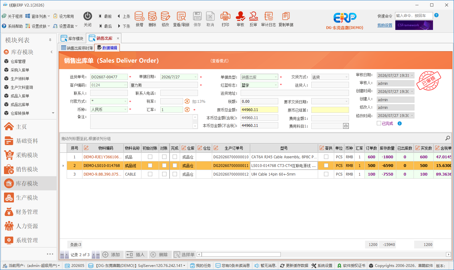This screenshot has width=454, height=270.
Task: Click the 快速命令 input box
Action: tap(414, 15)
